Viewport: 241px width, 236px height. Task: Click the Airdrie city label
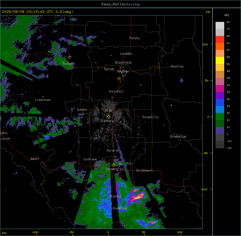click(113, 151)
